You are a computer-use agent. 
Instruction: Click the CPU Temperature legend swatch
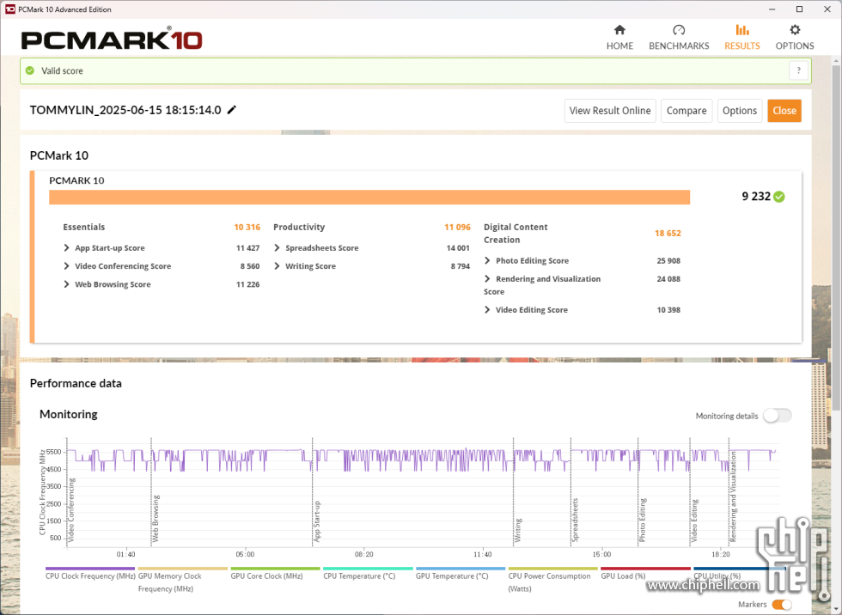368,569
